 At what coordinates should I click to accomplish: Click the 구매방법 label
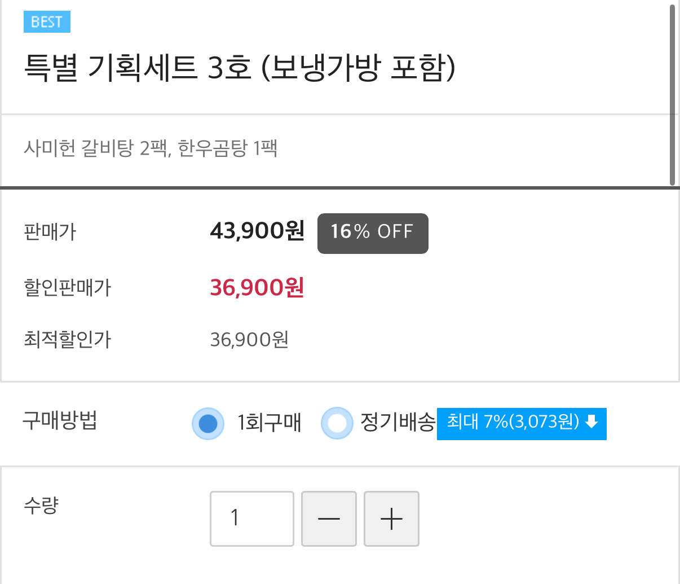pyautogui.click(x=60, y=421)
